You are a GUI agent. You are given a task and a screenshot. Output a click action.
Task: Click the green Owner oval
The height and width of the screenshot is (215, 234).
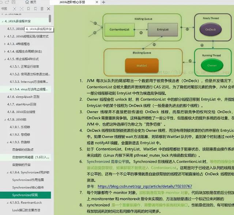pos(212,66)
